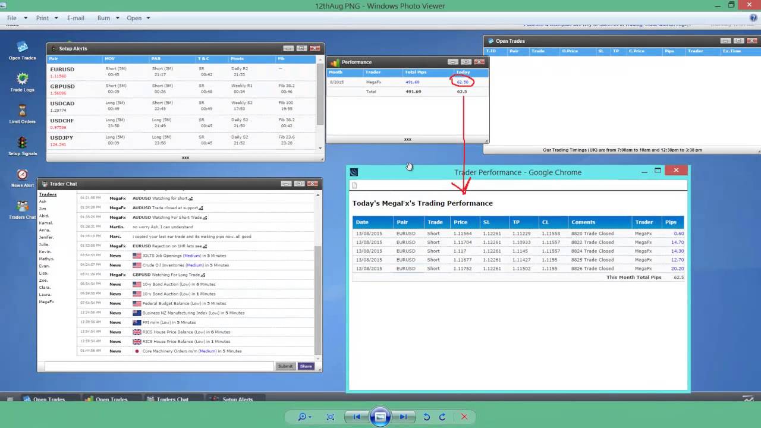Select the USDCHF pair in Setup Alerts
Screen dimensions: 761x428
coord(62,121)
